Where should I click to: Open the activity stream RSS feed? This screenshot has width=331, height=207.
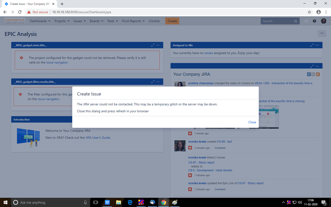tap(318, 74)
